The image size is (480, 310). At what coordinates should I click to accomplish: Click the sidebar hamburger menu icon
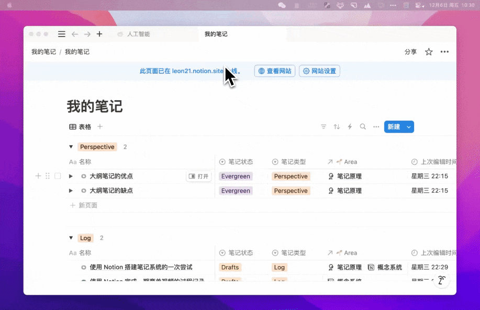tap(61, 33)
